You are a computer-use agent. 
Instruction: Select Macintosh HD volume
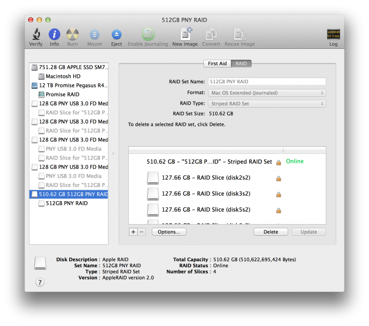click(69, 76)
